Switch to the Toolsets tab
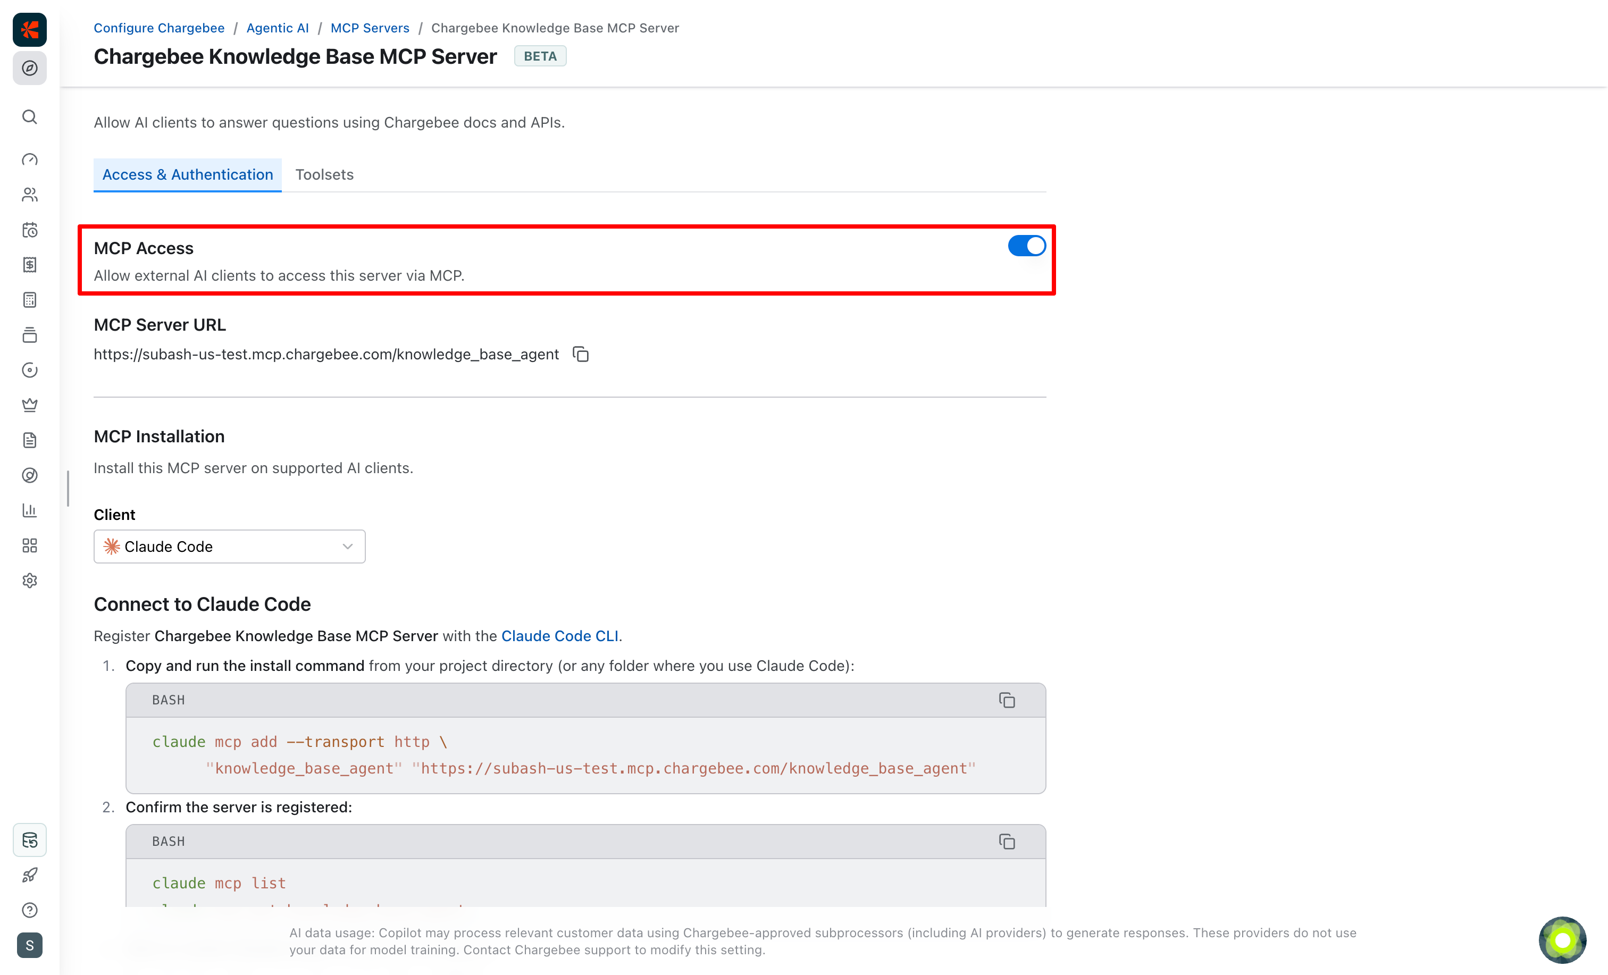 (324, 175)
